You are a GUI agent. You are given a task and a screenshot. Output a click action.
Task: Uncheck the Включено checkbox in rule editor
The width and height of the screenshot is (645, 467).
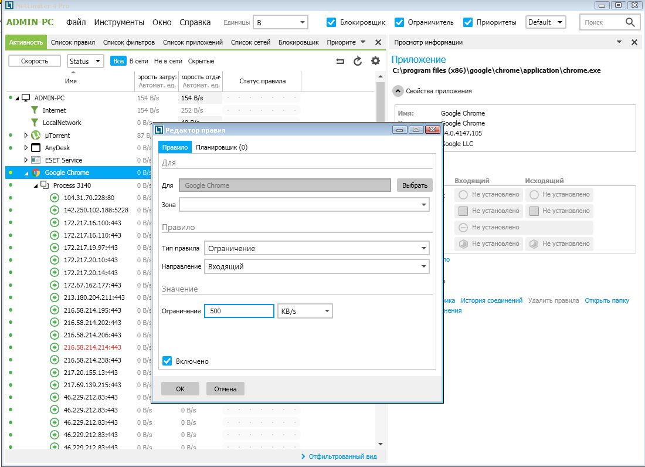[x=167, y=361]
